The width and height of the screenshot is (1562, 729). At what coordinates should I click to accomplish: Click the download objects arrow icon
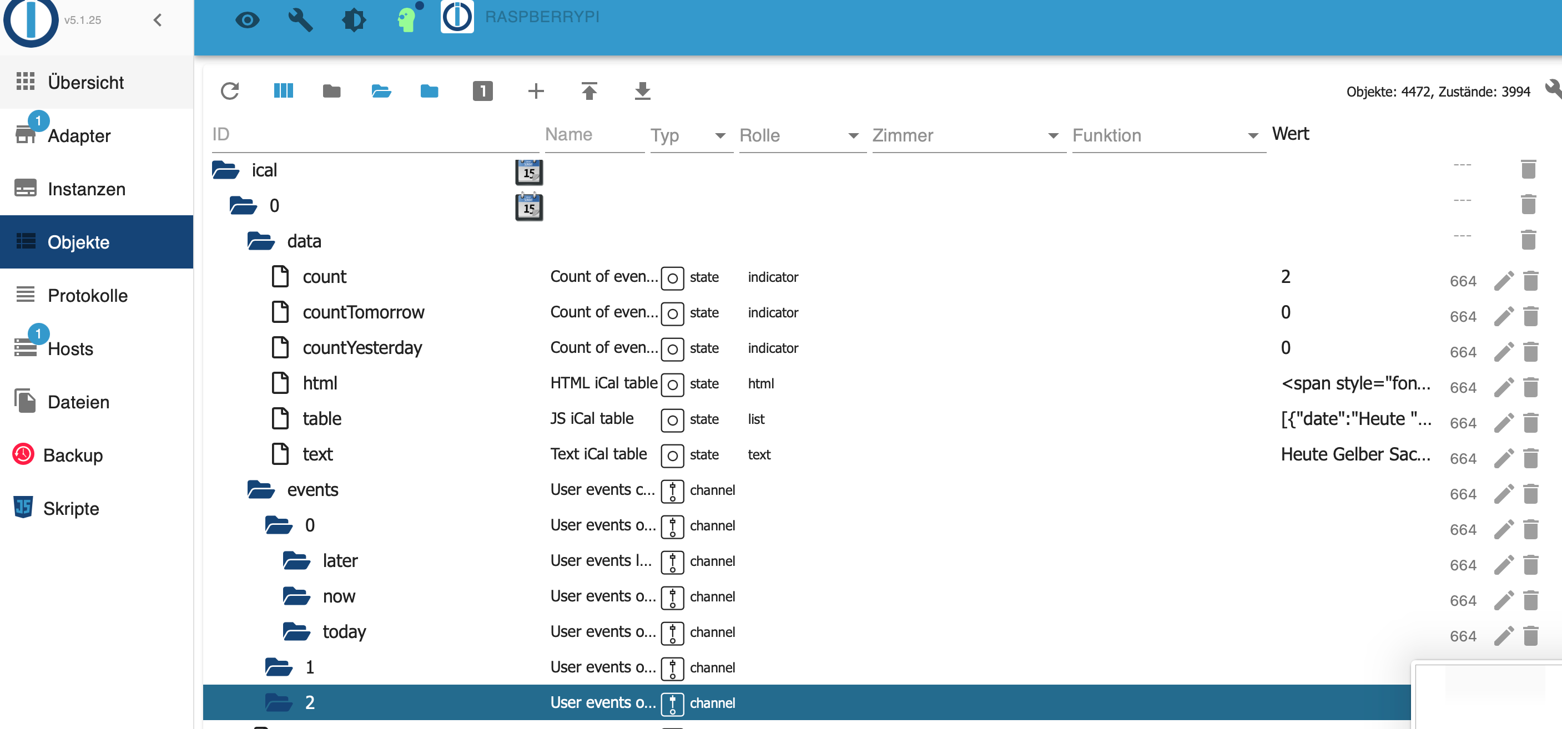coord(642,91)
